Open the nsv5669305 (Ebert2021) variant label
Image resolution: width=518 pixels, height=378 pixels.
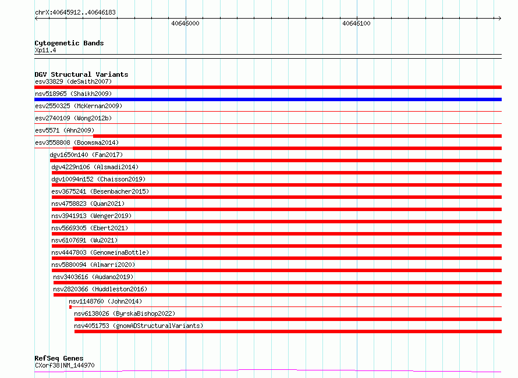pyautogui.click(x=90, y=228)
